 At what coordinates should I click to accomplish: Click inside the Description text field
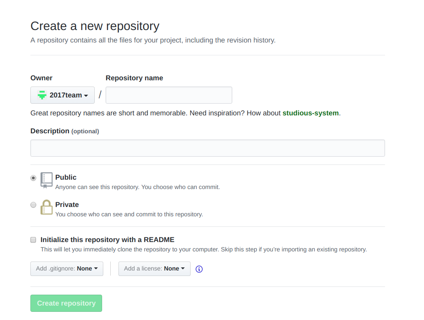point(207,148)
